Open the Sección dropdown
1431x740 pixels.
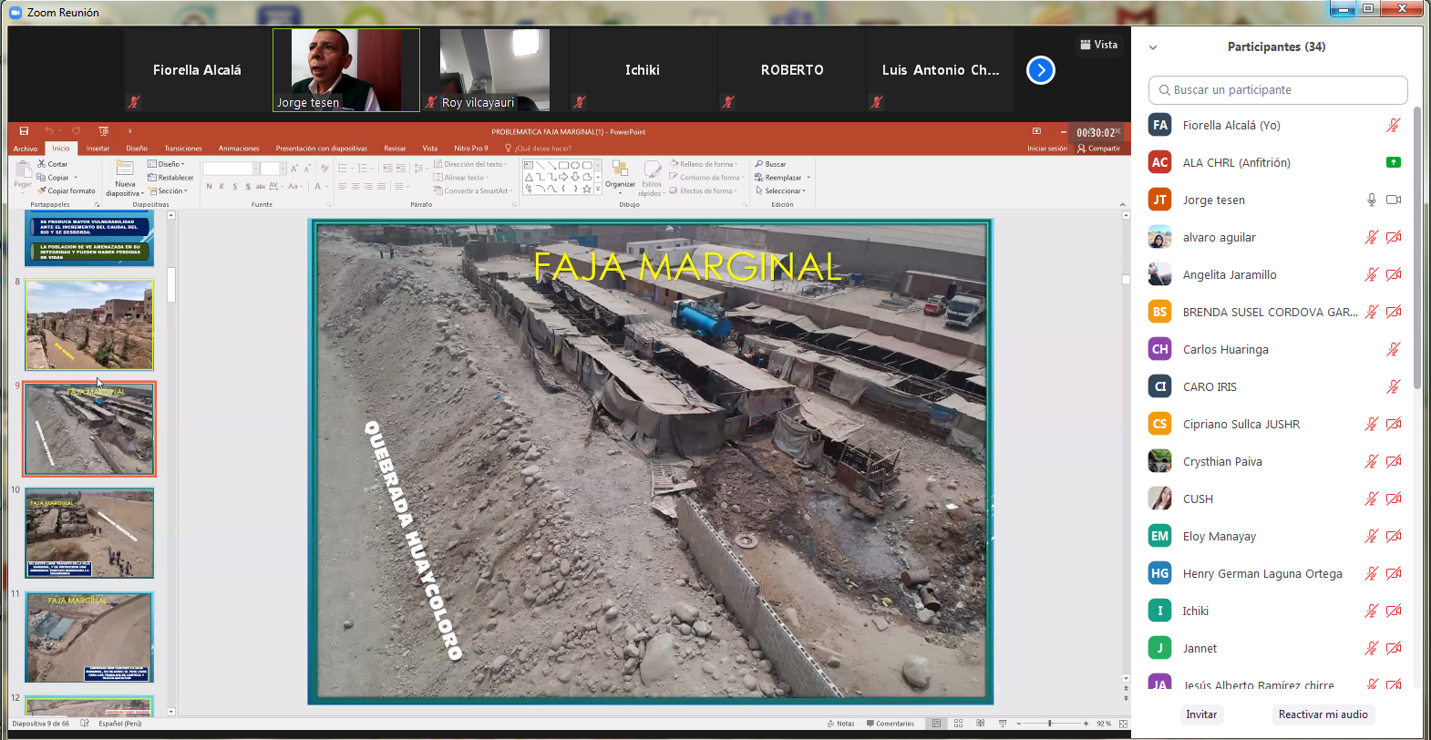(x=169, y=190)
